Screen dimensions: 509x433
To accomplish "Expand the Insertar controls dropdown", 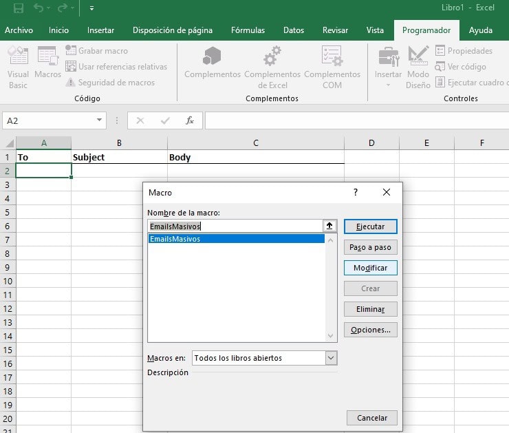I will (x=388, y=86).
